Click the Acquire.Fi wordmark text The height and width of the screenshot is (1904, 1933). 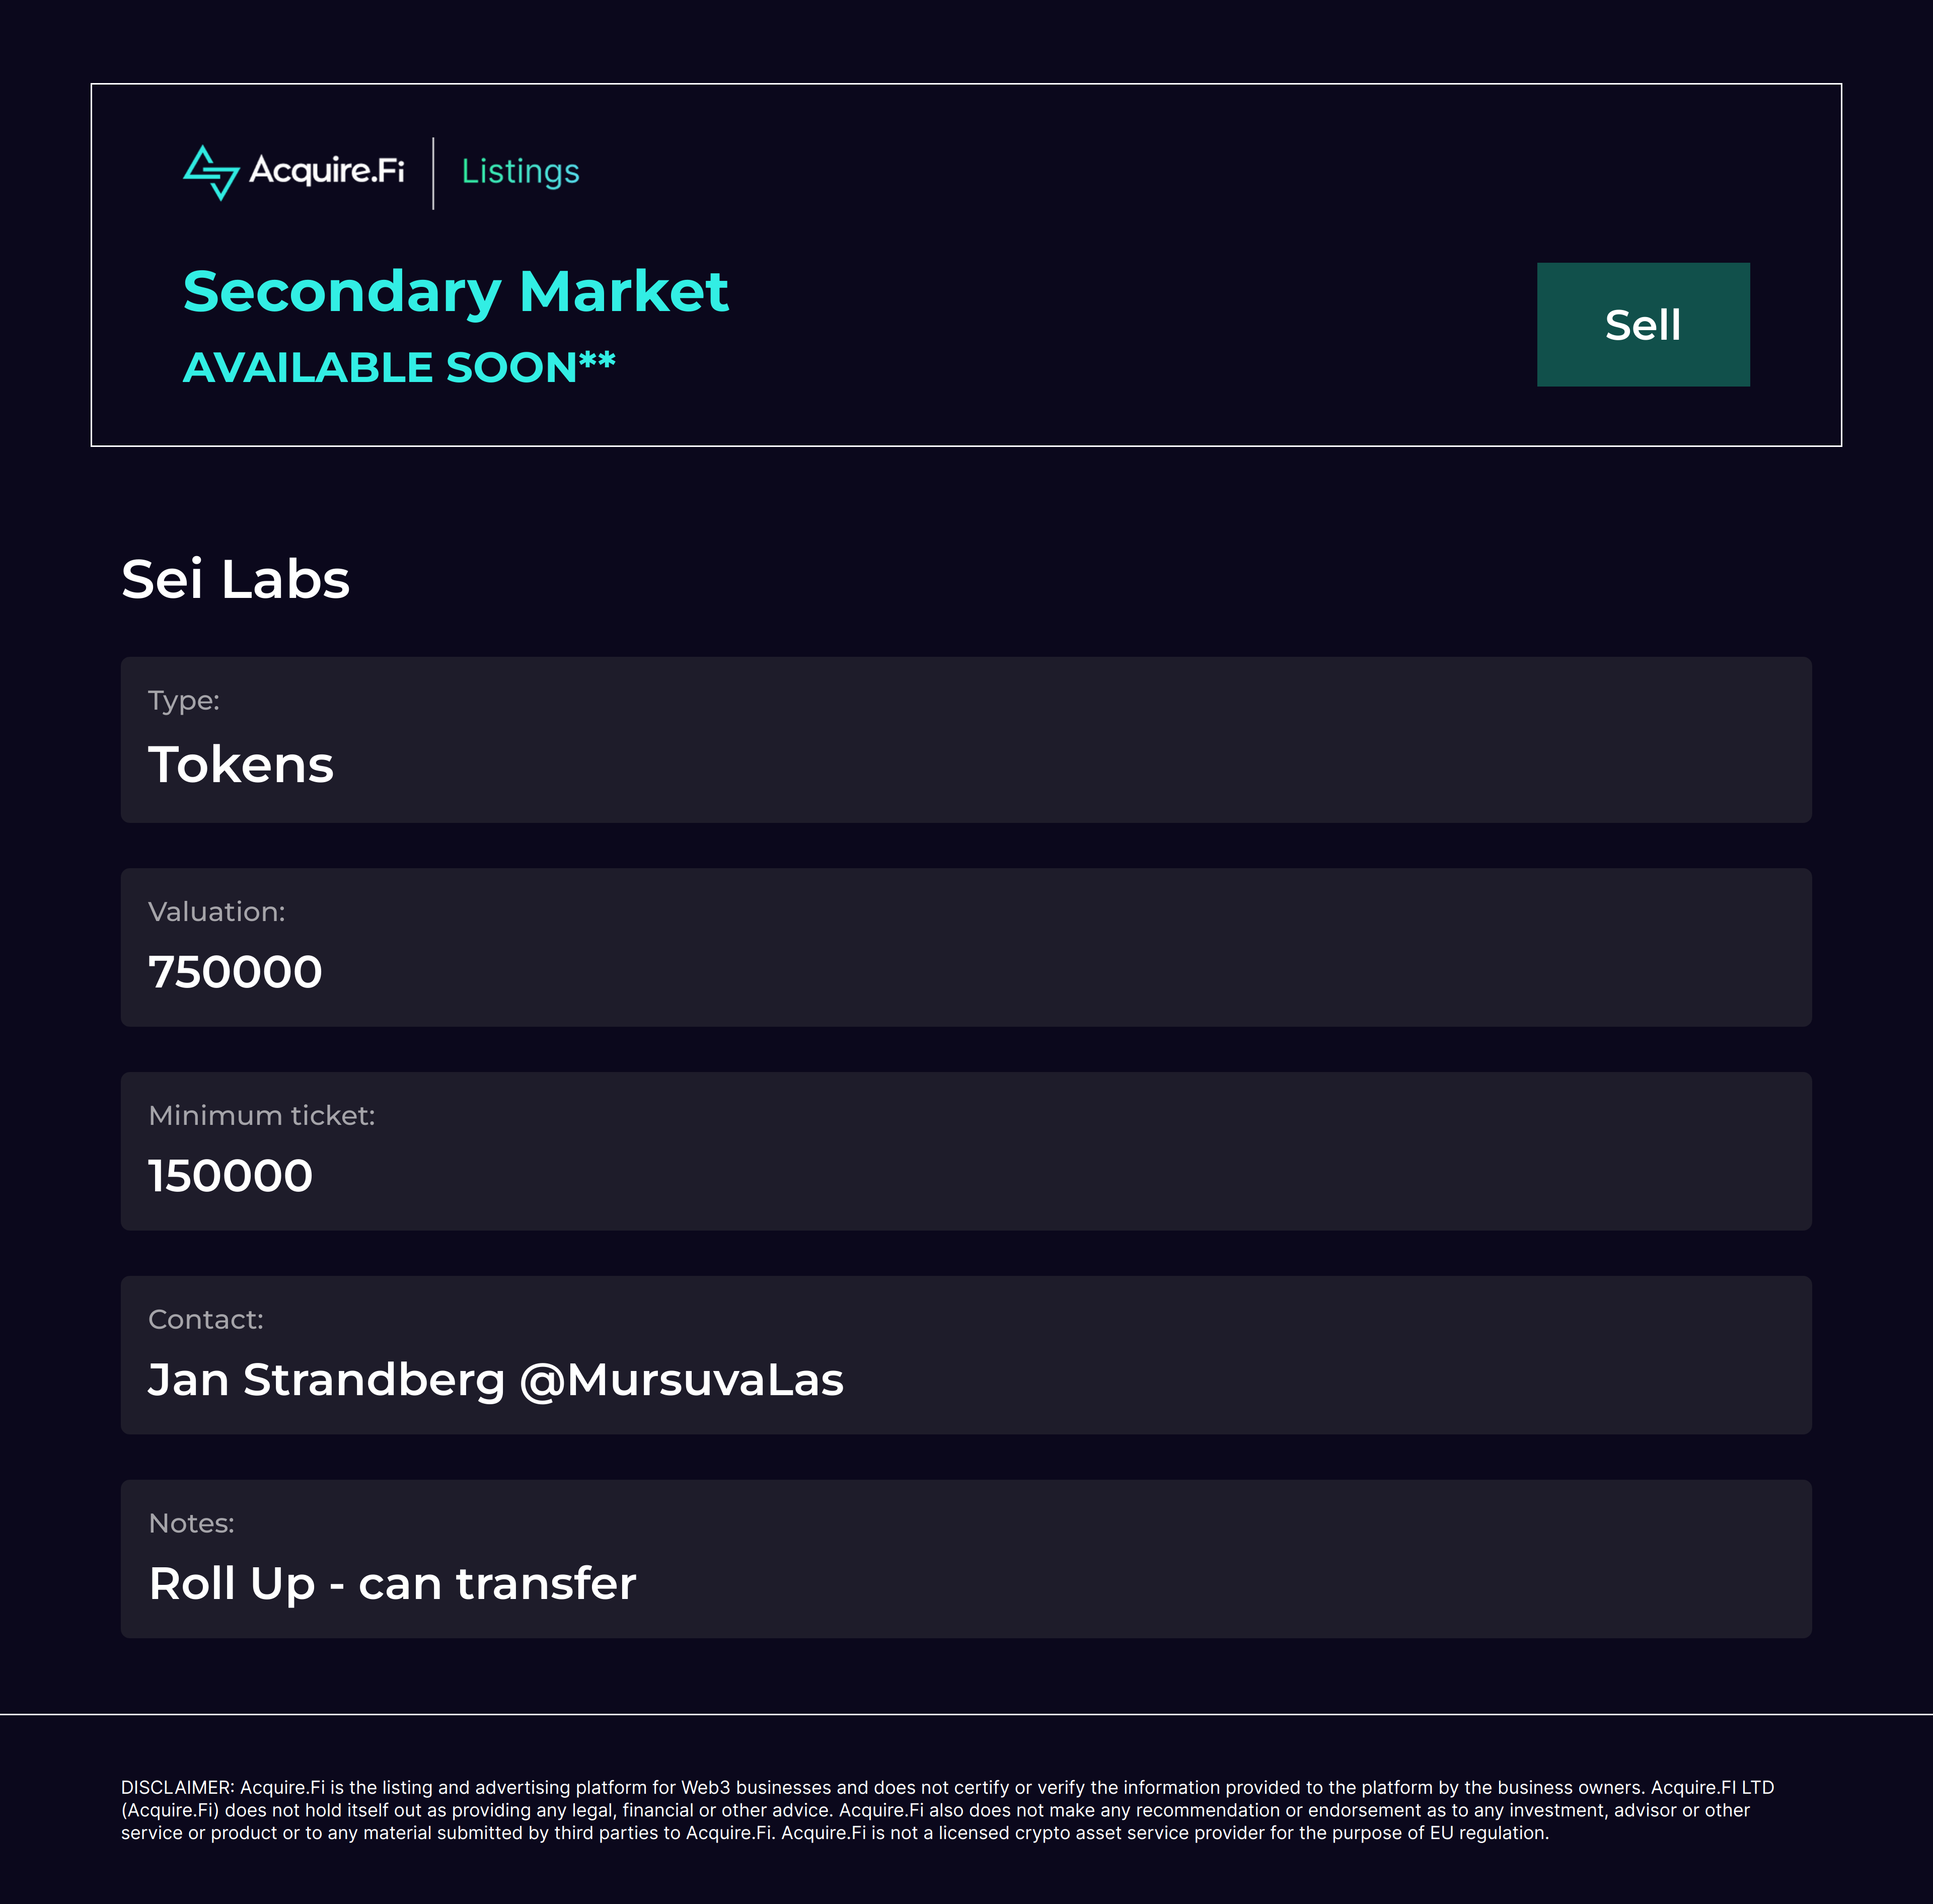pyautogui.click(x=326, y=170)
